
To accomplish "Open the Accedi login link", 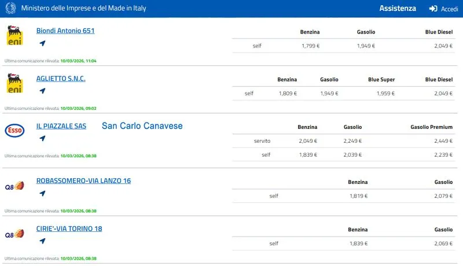I will pyautogui.click(x=449, y=9).
